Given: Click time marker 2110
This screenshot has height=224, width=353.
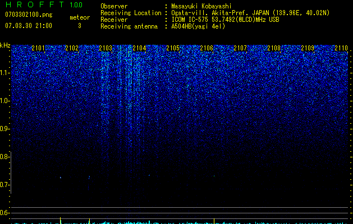Looking at the screenshot, I should [x=341, y=48].
